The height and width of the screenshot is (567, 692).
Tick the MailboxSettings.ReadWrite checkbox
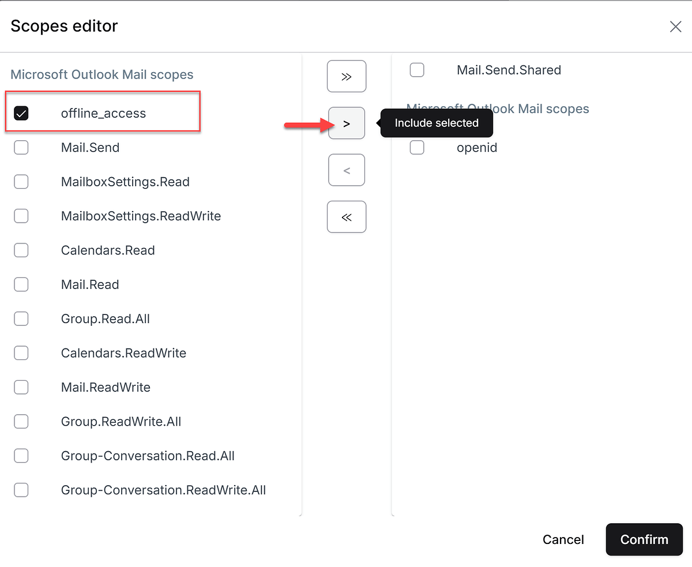[21, 216]
